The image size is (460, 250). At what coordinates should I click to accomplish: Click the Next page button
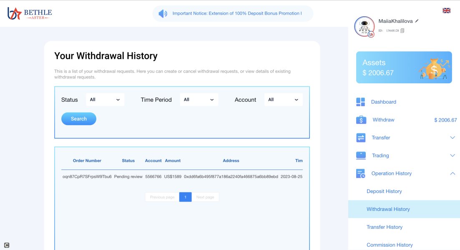tap(205, 197)
